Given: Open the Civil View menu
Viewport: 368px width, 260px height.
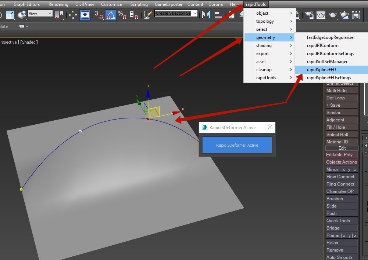Looking at the screenshot, I should [x=85, y=4].
